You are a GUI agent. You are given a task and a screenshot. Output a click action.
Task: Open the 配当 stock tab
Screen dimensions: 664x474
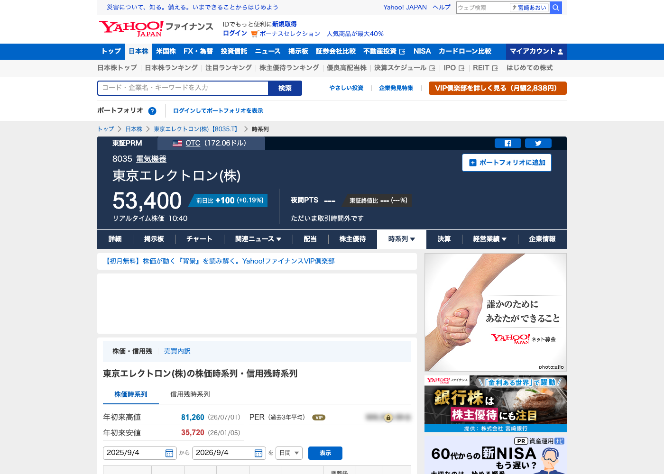pyautogui.click(x=310, y=239)
